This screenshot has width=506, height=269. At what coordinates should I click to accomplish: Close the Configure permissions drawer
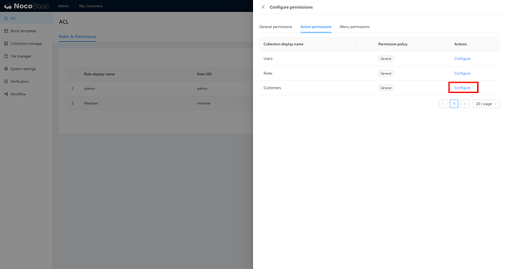point(263,7)
